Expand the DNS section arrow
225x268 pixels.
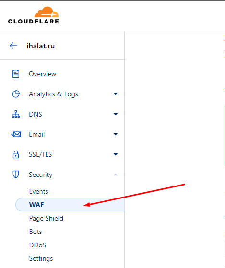[x=116, y=114]
